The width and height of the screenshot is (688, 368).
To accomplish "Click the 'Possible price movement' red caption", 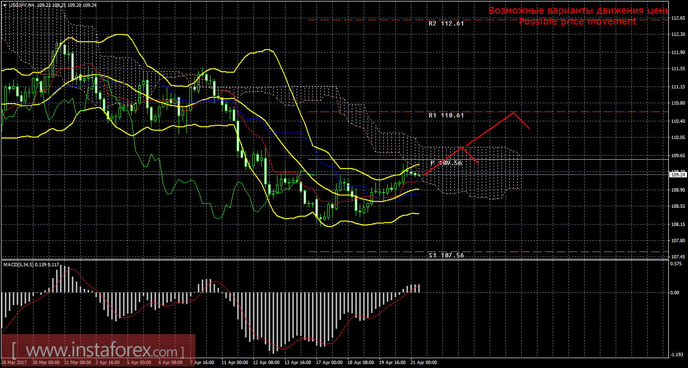I will tap(577, 22).
